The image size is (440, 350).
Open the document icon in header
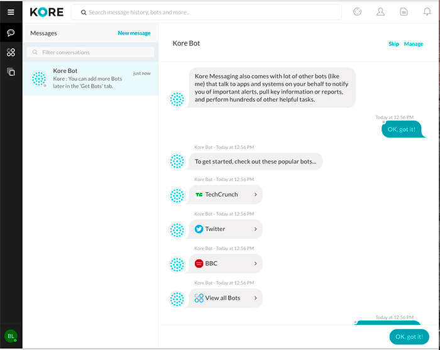coord(404,12)
